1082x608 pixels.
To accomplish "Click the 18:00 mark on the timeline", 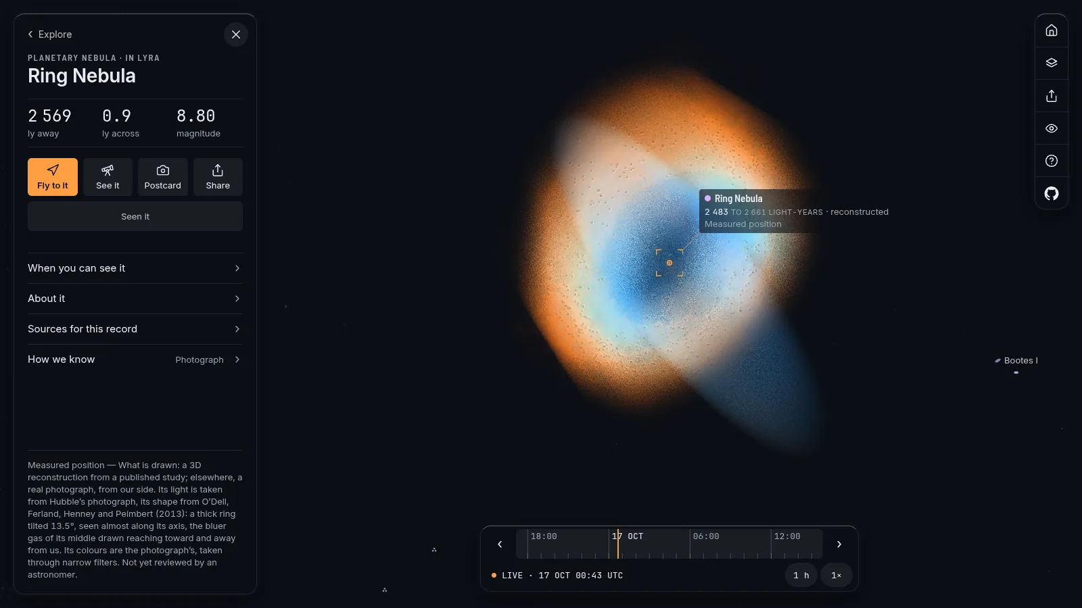I will click(x=544, y=536).
